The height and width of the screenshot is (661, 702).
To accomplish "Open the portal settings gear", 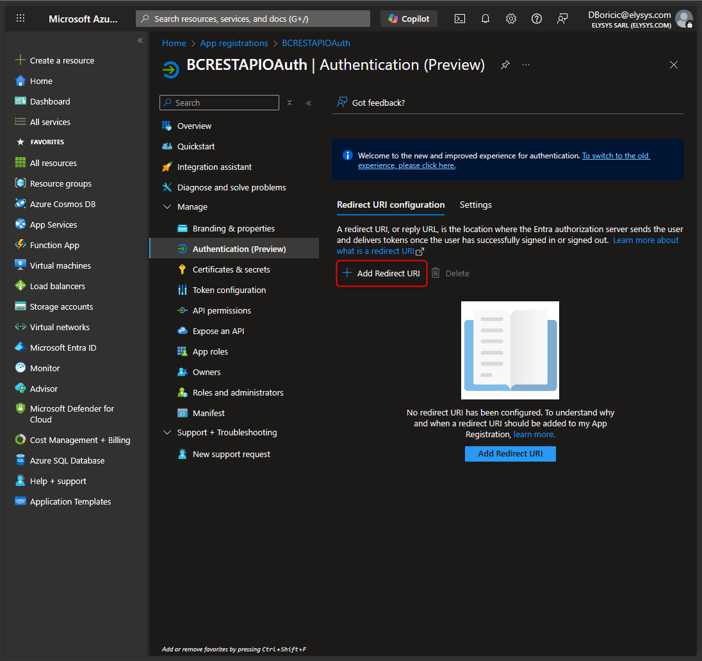I will coord(511,19).
